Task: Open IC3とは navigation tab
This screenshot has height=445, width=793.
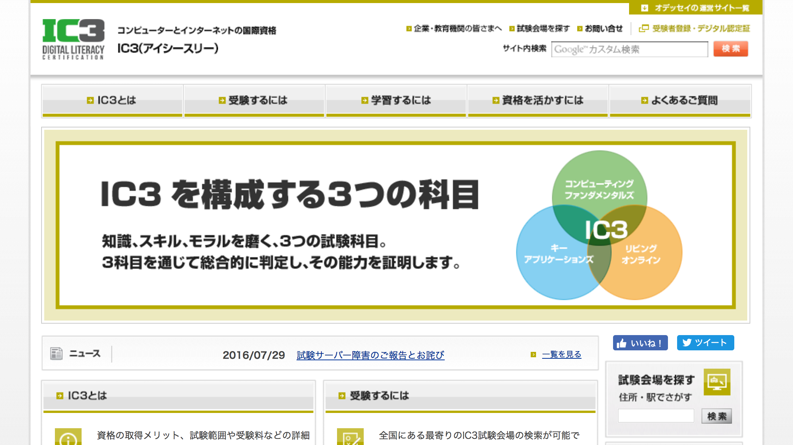Action: click(x=112, y=101)
